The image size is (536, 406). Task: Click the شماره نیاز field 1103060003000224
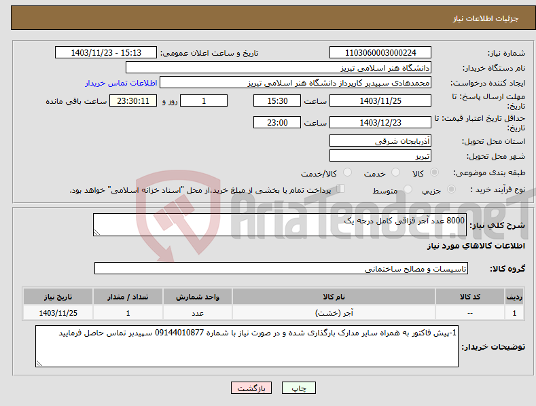coord(380,53)
